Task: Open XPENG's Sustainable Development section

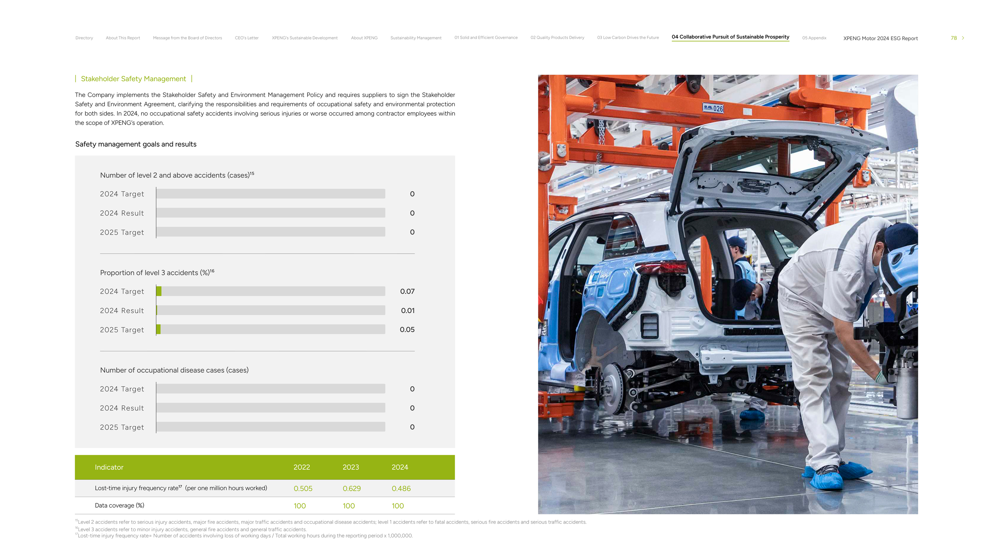Action: 305,38
